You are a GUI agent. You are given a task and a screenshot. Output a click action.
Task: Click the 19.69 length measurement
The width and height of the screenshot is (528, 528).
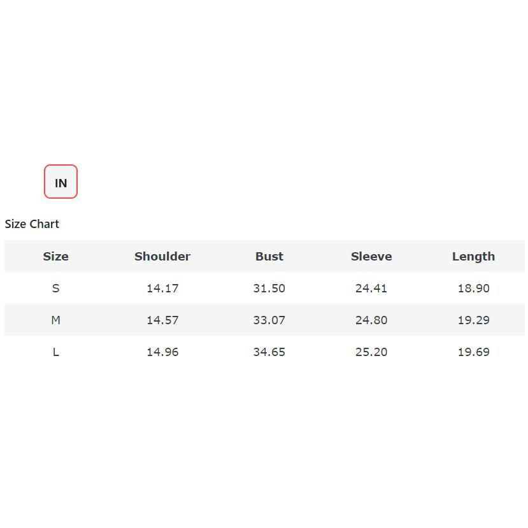point(473,352)
